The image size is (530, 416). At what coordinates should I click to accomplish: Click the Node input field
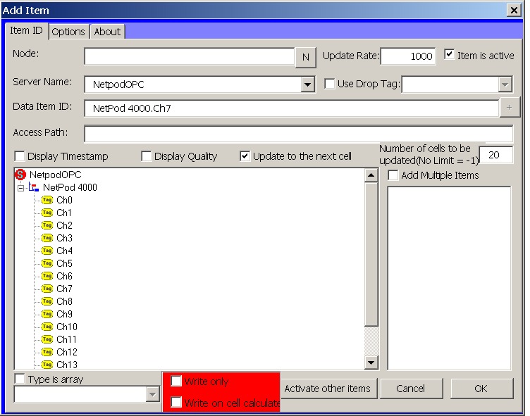point(190,56)
